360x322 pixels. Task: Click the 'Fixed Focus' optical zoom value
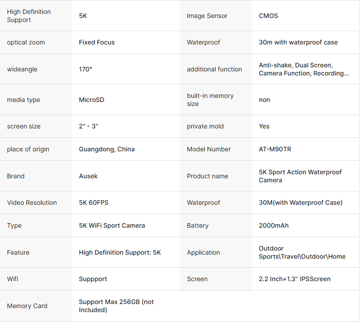pos(97,42)
